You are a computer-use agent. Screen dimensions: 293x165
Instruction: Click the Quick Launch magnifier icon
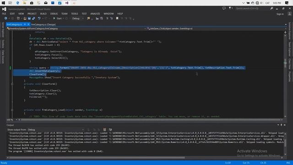(271, 8)
